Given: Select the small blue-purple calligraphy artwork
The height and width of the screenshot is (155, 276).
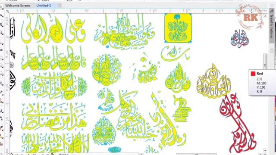Looking at the screenshot, I should pos(240,39).
